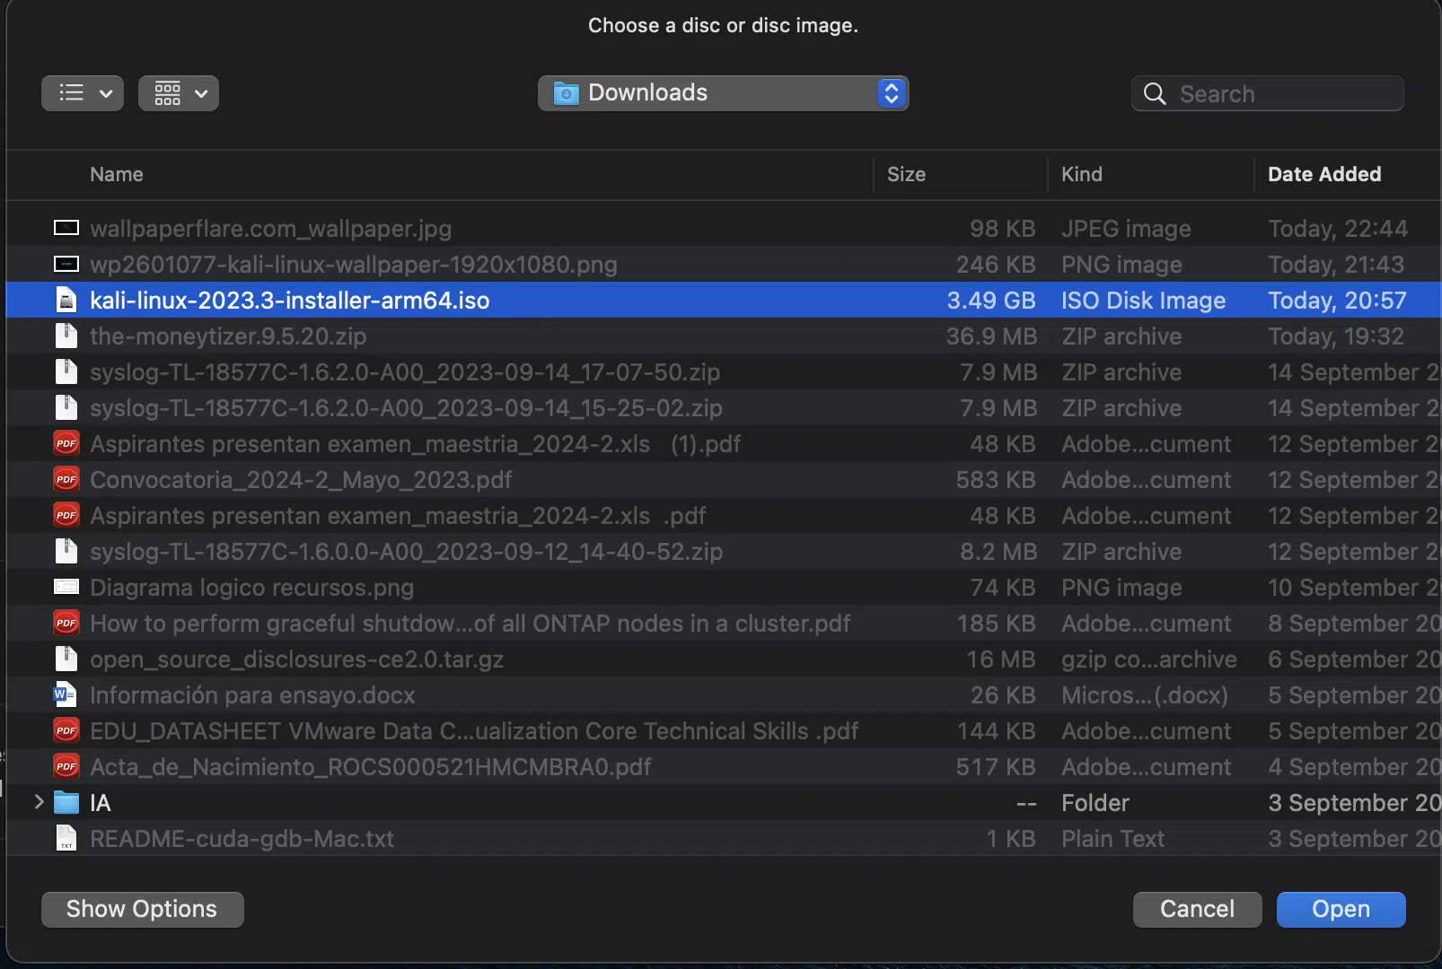
Task: Click the Show Options button
Action: (x=142, y=909)
